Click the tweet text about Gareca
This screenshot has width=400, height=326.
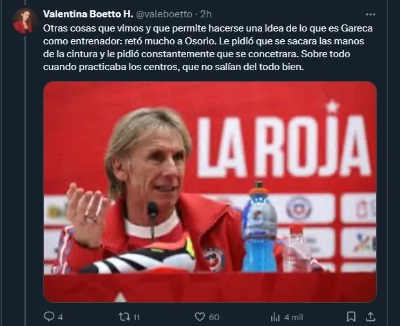(x=208, y=48)
